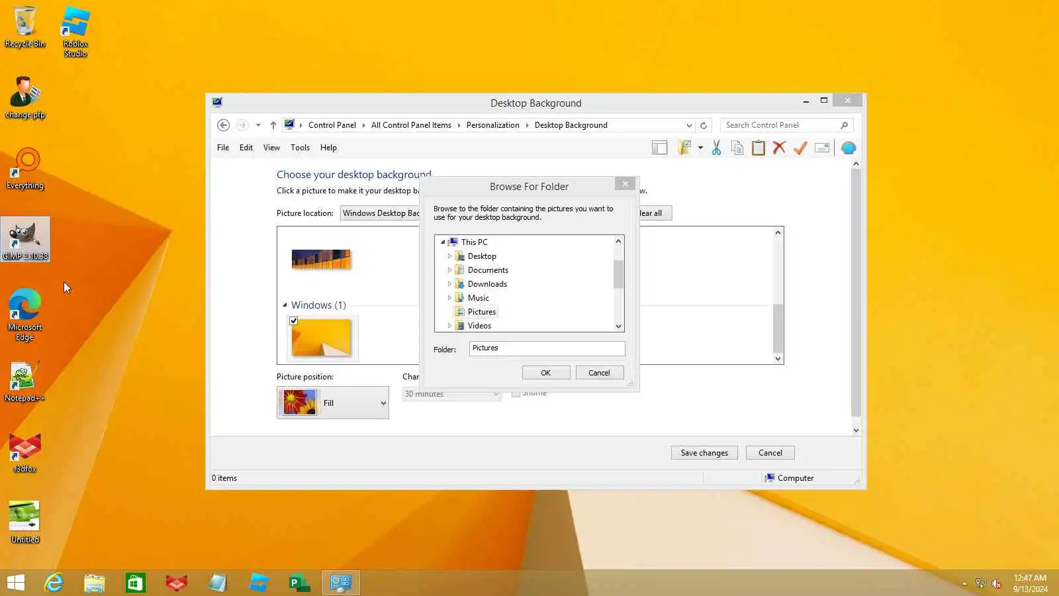Open Microsoft Project from taskbar

(x=300, y=583)
